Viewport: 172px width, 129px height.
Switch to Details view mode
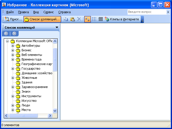point(101,19)
